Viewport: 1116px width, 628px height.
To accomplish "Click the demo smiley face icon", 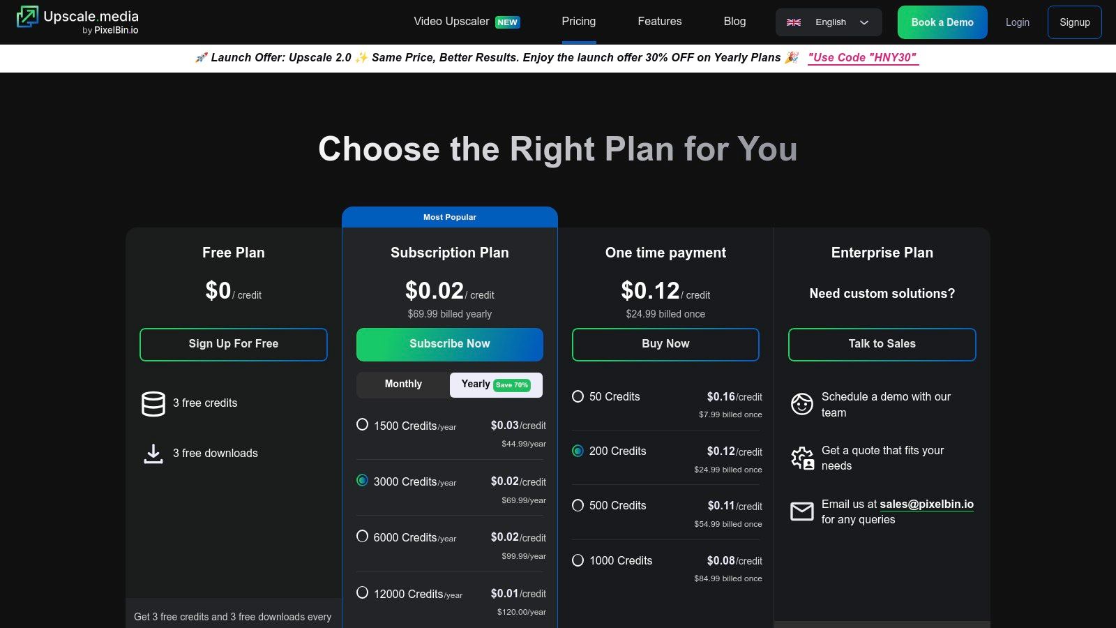I will click(x=802, y=404).
